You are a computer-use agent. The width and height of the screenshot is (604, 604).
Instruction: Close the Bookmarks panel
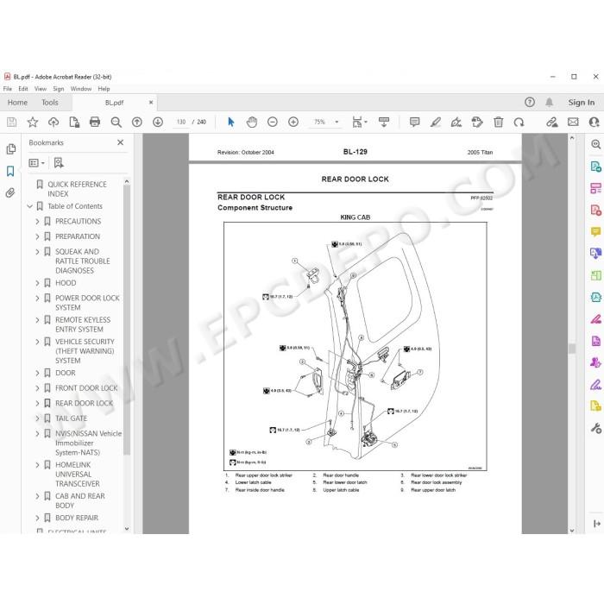[120, 142]
